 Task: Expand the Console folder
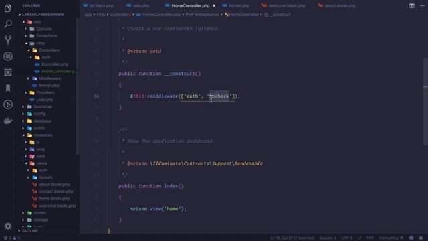coord(43,29)
